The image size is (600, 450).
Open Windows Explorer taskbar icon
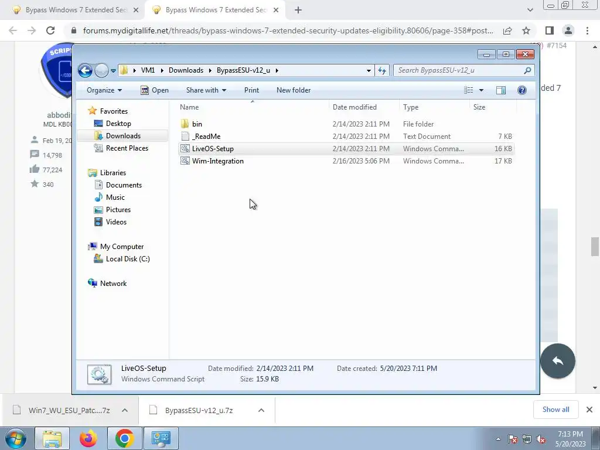coord(52,438)
